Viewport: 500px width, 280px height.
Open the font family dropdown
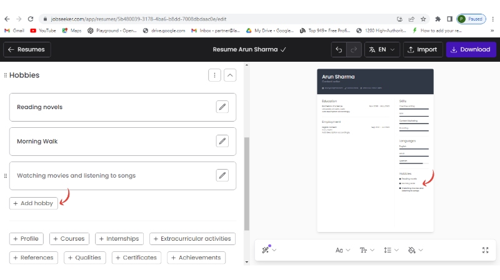(x=342, y=250)
